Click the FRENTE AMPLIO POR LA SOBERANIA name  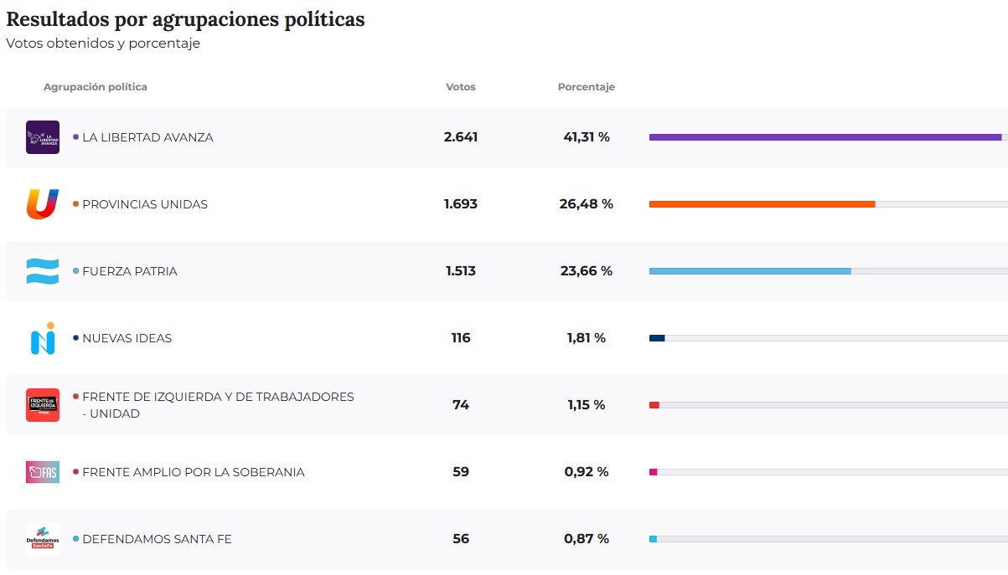click(194, 472)
